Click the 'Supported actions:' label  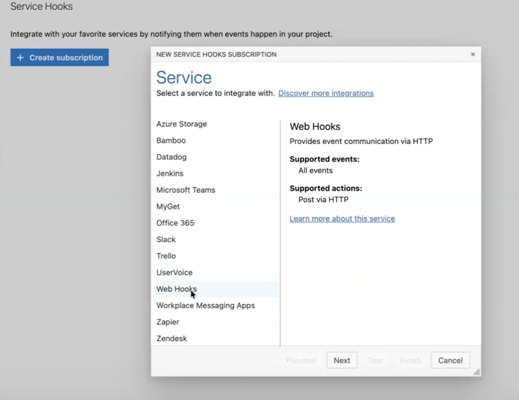pyautogui.click(x=326, y=188)
